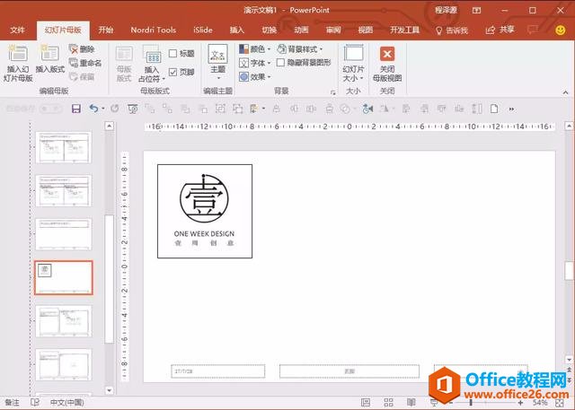The height and width of the screenshot is (410, 575).
Task: Click the Insert Layout icon
Action: click(x=49, y=54)
